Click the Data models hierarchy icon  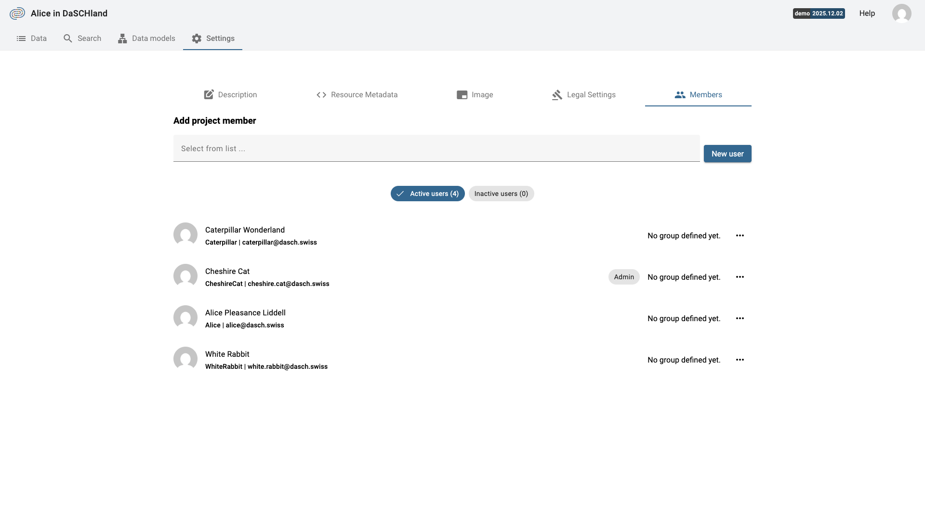(x=122, y=38)
